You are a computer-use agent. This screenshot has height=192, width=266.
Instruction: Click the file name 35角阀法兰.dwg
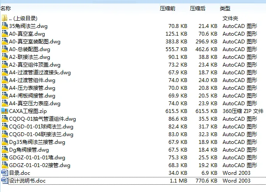tap(28, 26)
